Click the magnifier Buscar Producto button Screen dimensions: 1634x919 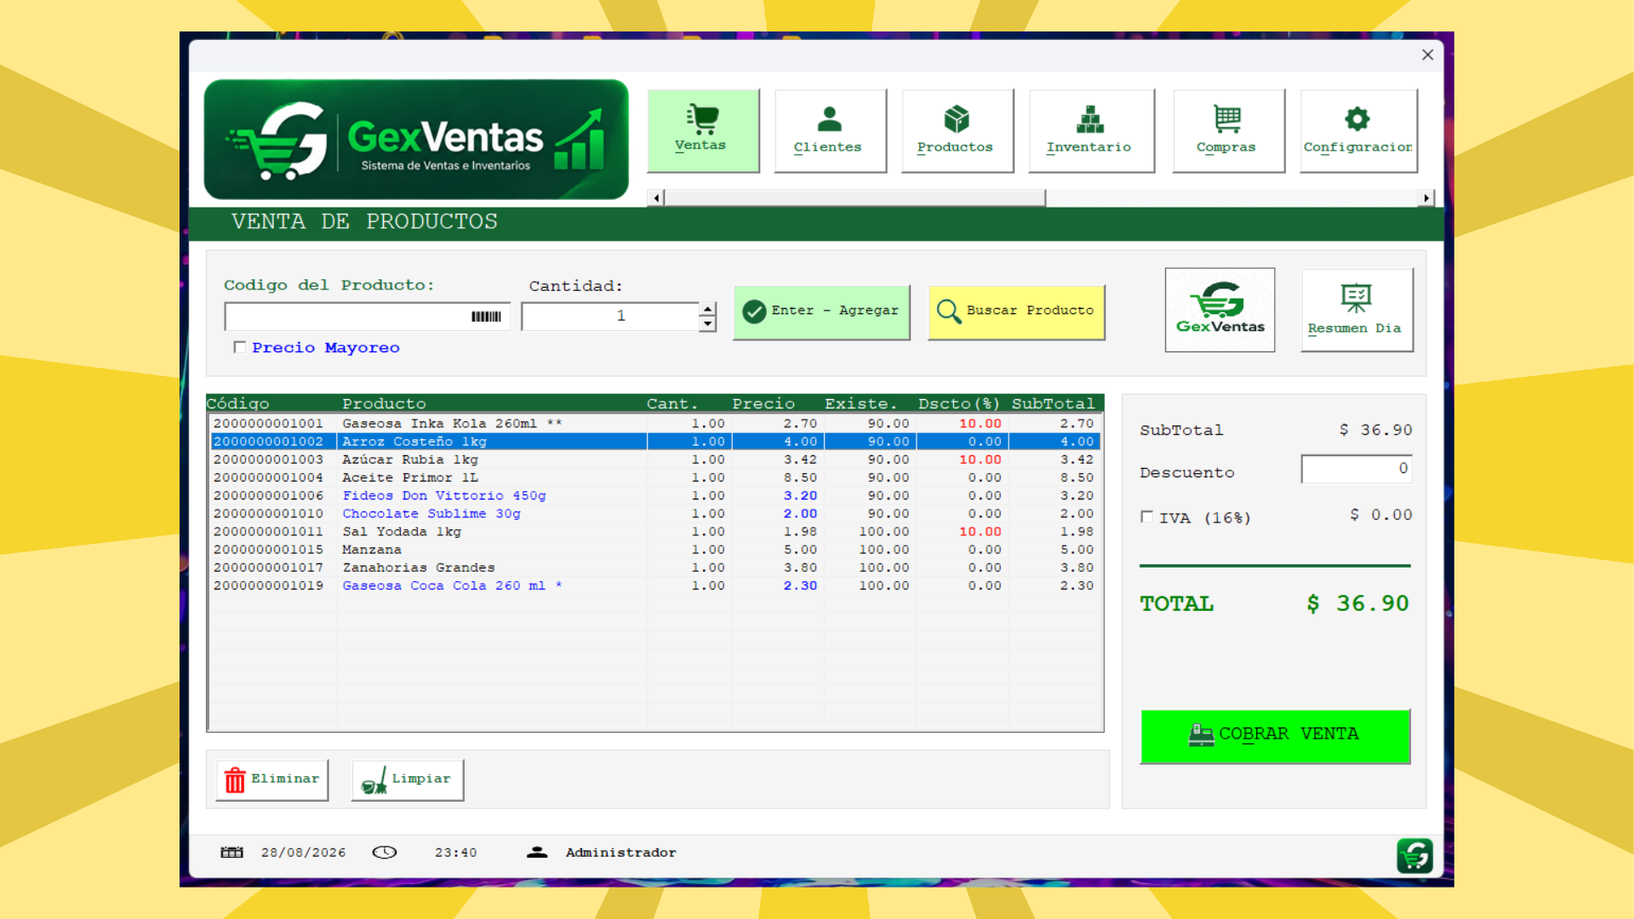click(x=1016, y=311)
